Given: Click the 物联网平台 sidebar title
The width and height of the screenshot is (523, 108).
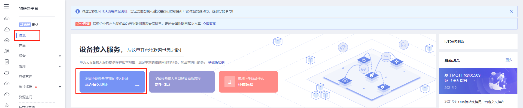Looking at the screenshot, I should [29, 8].
